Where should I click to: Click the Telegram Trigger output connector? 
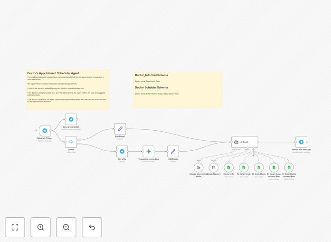50,131
